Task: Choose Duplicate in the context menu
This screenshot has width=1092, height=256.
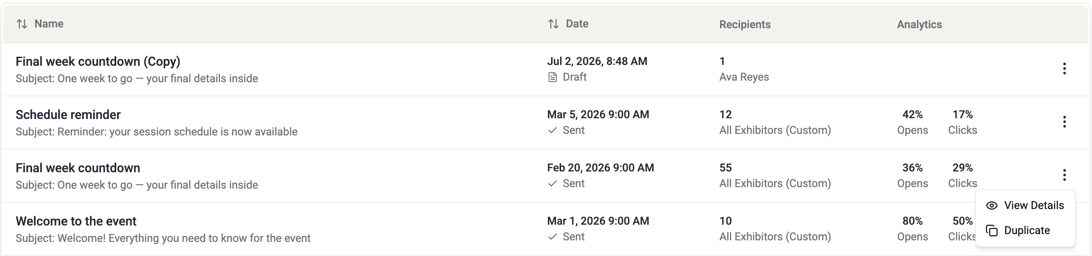Action: tap(1025, 231)
